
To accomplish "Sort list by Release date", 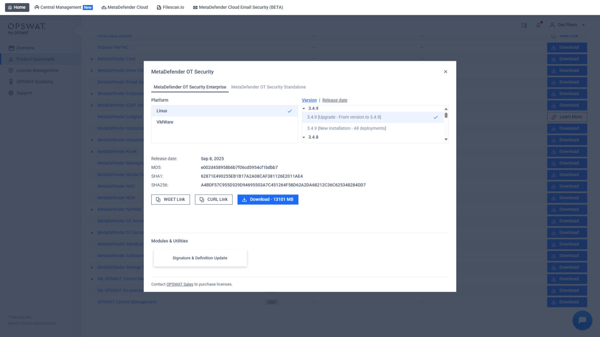I will pos(335,100).
